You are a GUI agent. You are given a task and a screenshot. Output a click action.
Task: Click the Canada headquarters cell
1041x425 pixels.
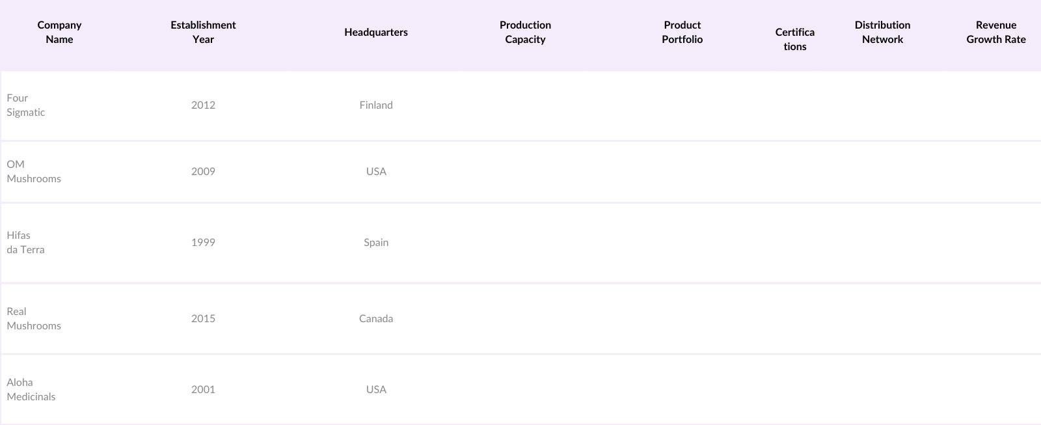point(376,319)
